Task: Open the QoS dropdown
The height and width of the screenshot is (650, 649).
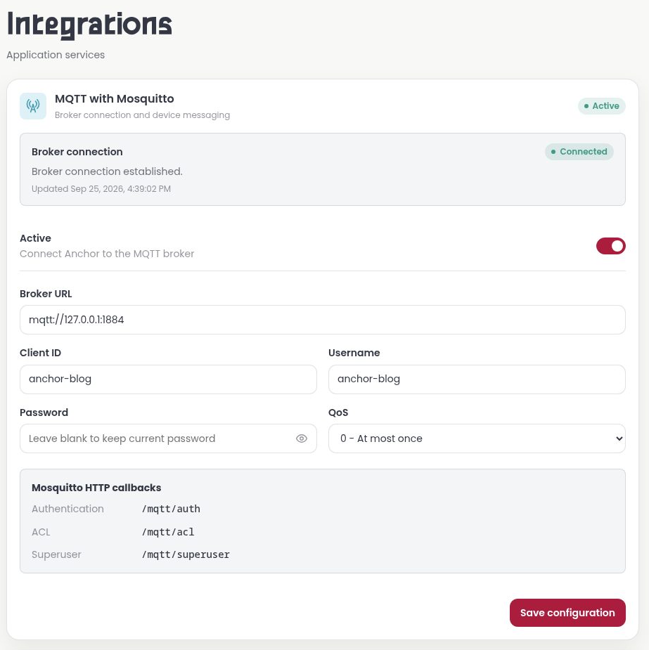Action: point(477,438)
